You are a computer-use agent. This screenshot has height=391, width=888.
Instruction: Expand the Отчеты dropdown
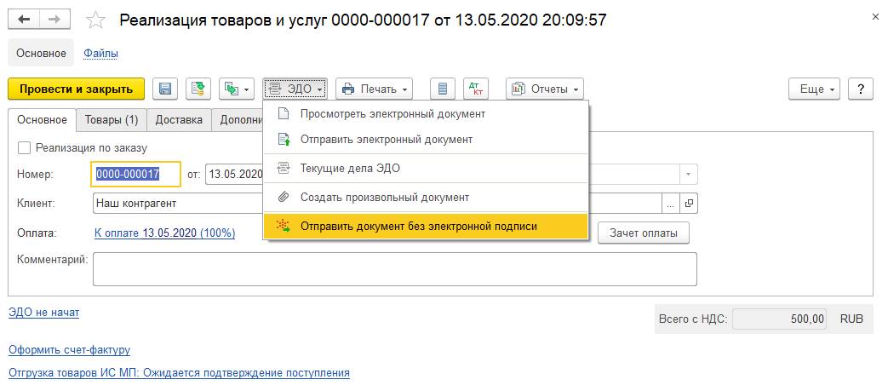pos(545,89)
